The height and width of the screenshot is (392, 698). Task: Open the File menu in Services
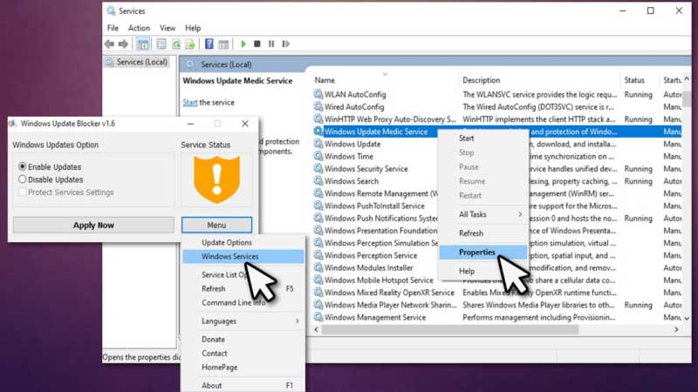113,28
